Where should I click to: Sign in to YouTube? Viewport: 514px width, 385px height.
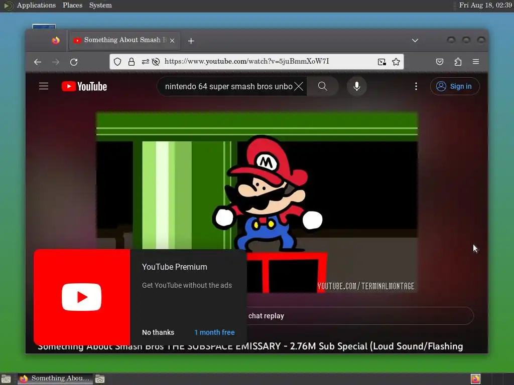click(x=455, y=86)
